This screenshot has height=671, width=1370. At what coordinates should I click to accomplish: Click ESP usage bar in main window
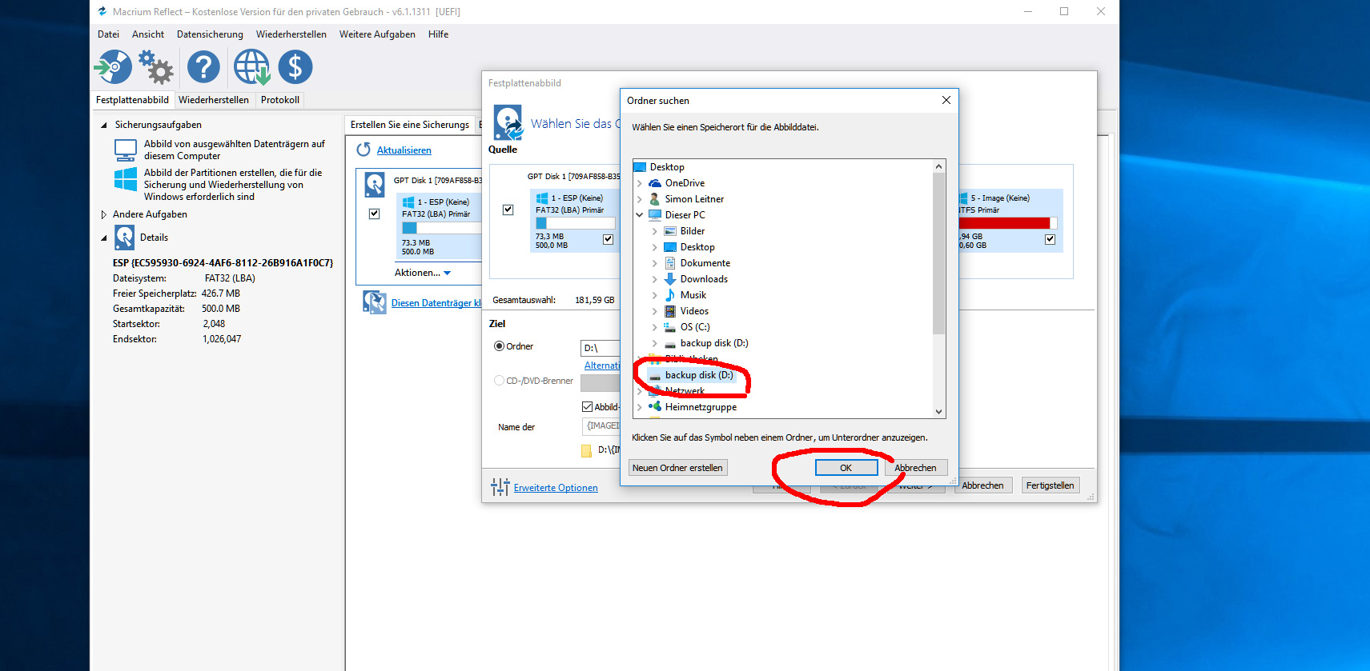441,228
